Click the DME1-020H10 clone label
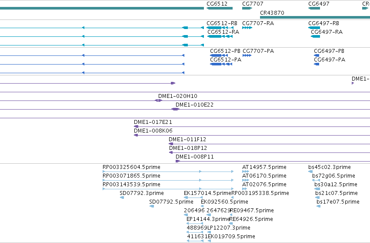This screenshot has width=370, height=243. coord(178,96)
